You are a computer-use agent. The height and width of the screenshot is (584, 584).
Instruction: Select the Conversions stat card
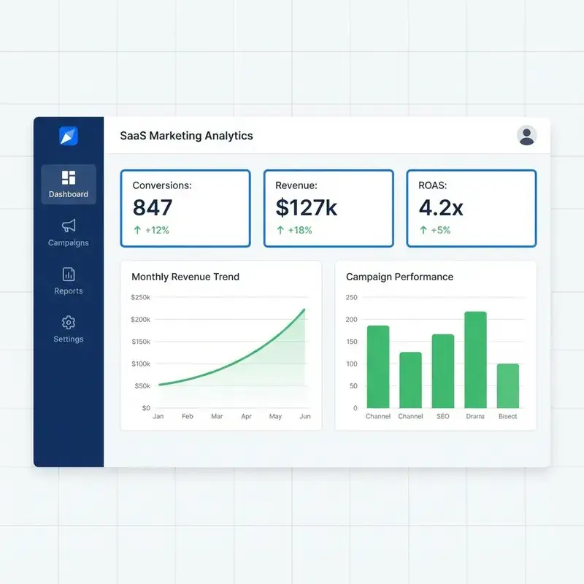tap(185, 207)
